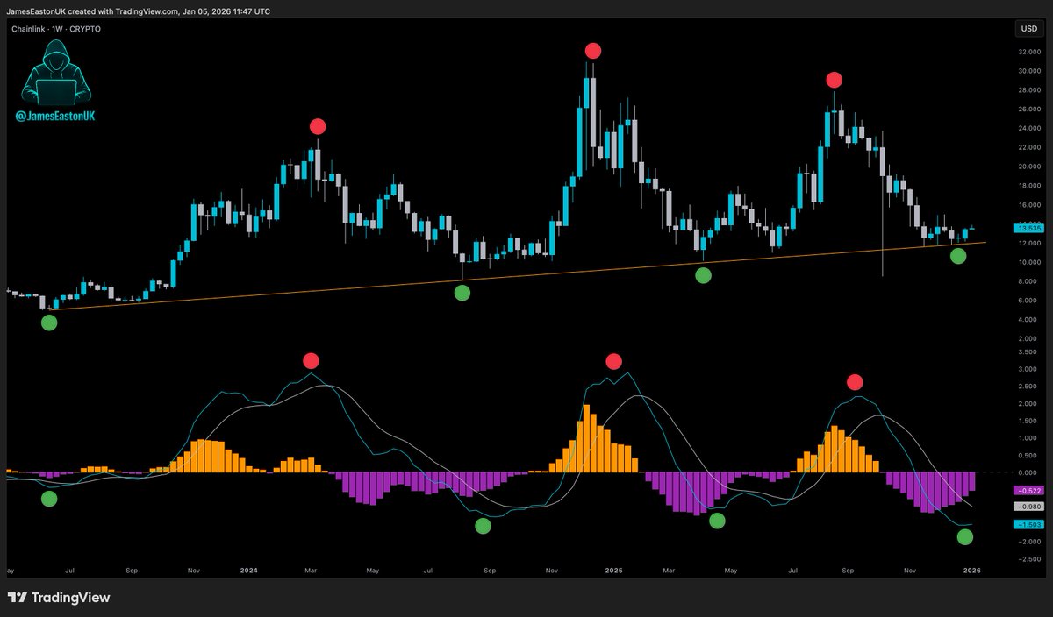1053x617 pixels.
Task: Click the 32.000 price axis label
Action: (1028, 52)
